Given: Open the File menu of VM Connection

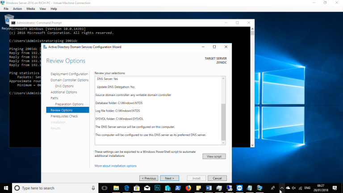Looking at the screenshot, I should click(6, 9).
